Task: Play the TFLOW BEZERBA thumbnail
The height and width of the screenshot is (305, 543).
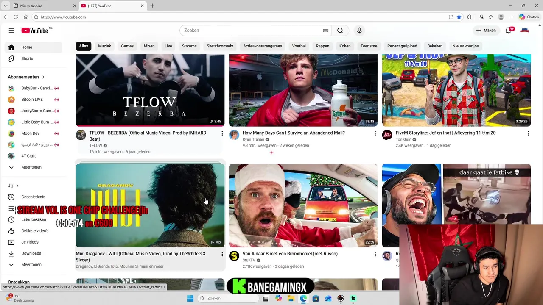Action: pos(150,90)
